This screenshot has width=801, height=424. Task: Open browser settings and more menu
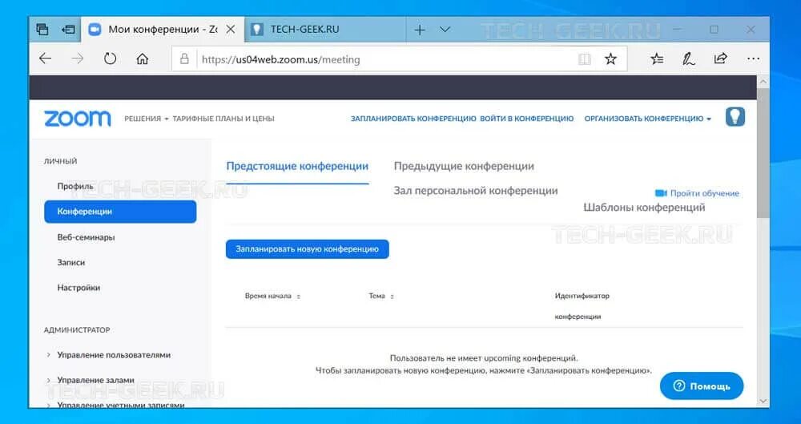coord(753,59)
